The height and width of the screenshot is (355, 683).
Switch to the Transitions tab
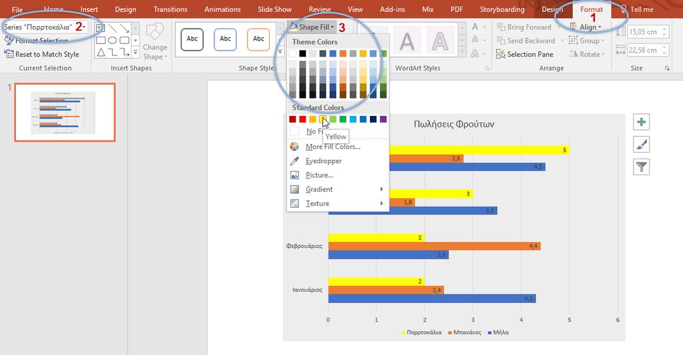(x=170, y=9)
